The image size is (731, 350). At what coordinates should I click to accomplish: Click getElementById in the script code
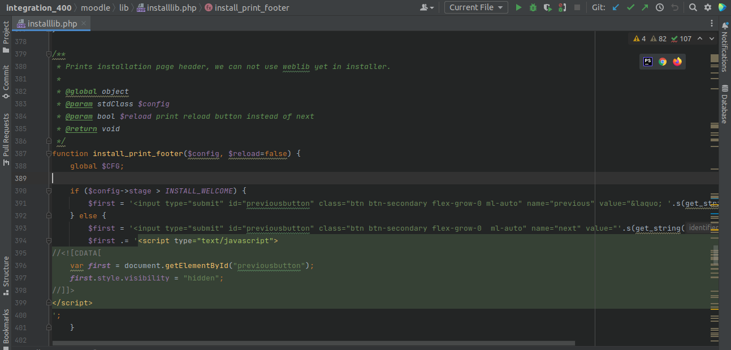tap(197, 266)
